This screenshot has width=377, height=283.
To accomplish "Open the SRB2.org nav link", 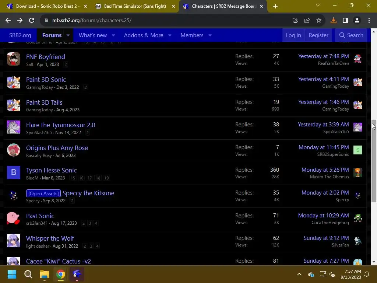I will 20,35.
